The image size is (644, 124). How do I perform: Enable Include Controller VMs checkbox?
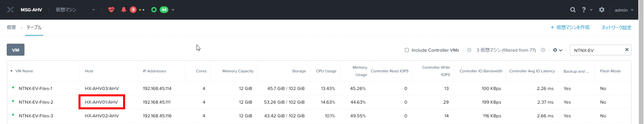407,50
